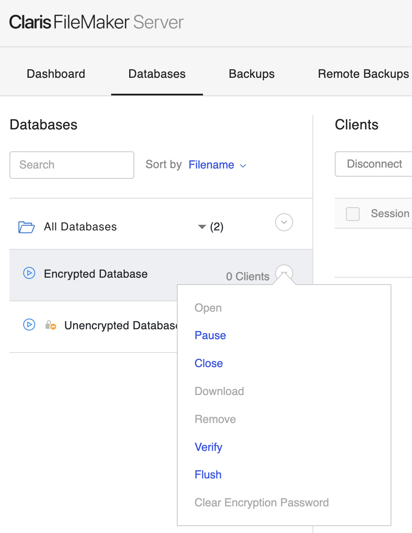Click the All Databases disclosure triangle
This screenshot has height=533, width=412.
(202, 227)
